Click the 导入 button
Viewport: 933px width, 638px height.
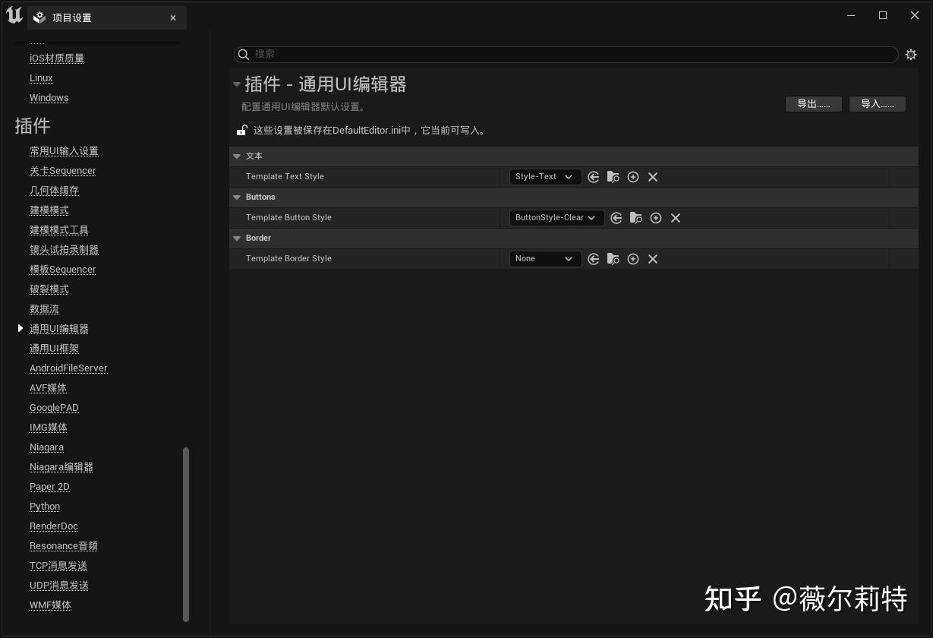tap(877, 104)
